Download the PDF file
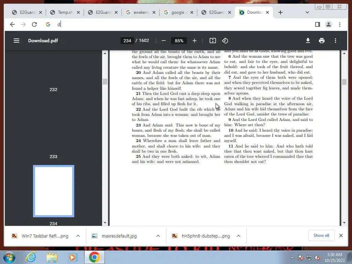The width and height of the screenshot is (352, 264). pos(308,41)
